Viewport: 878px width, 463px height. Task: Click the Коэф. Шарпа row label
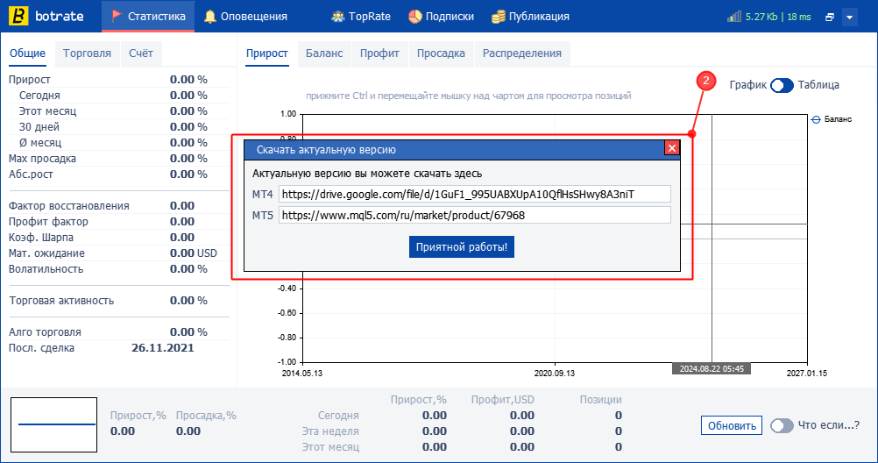41,238
